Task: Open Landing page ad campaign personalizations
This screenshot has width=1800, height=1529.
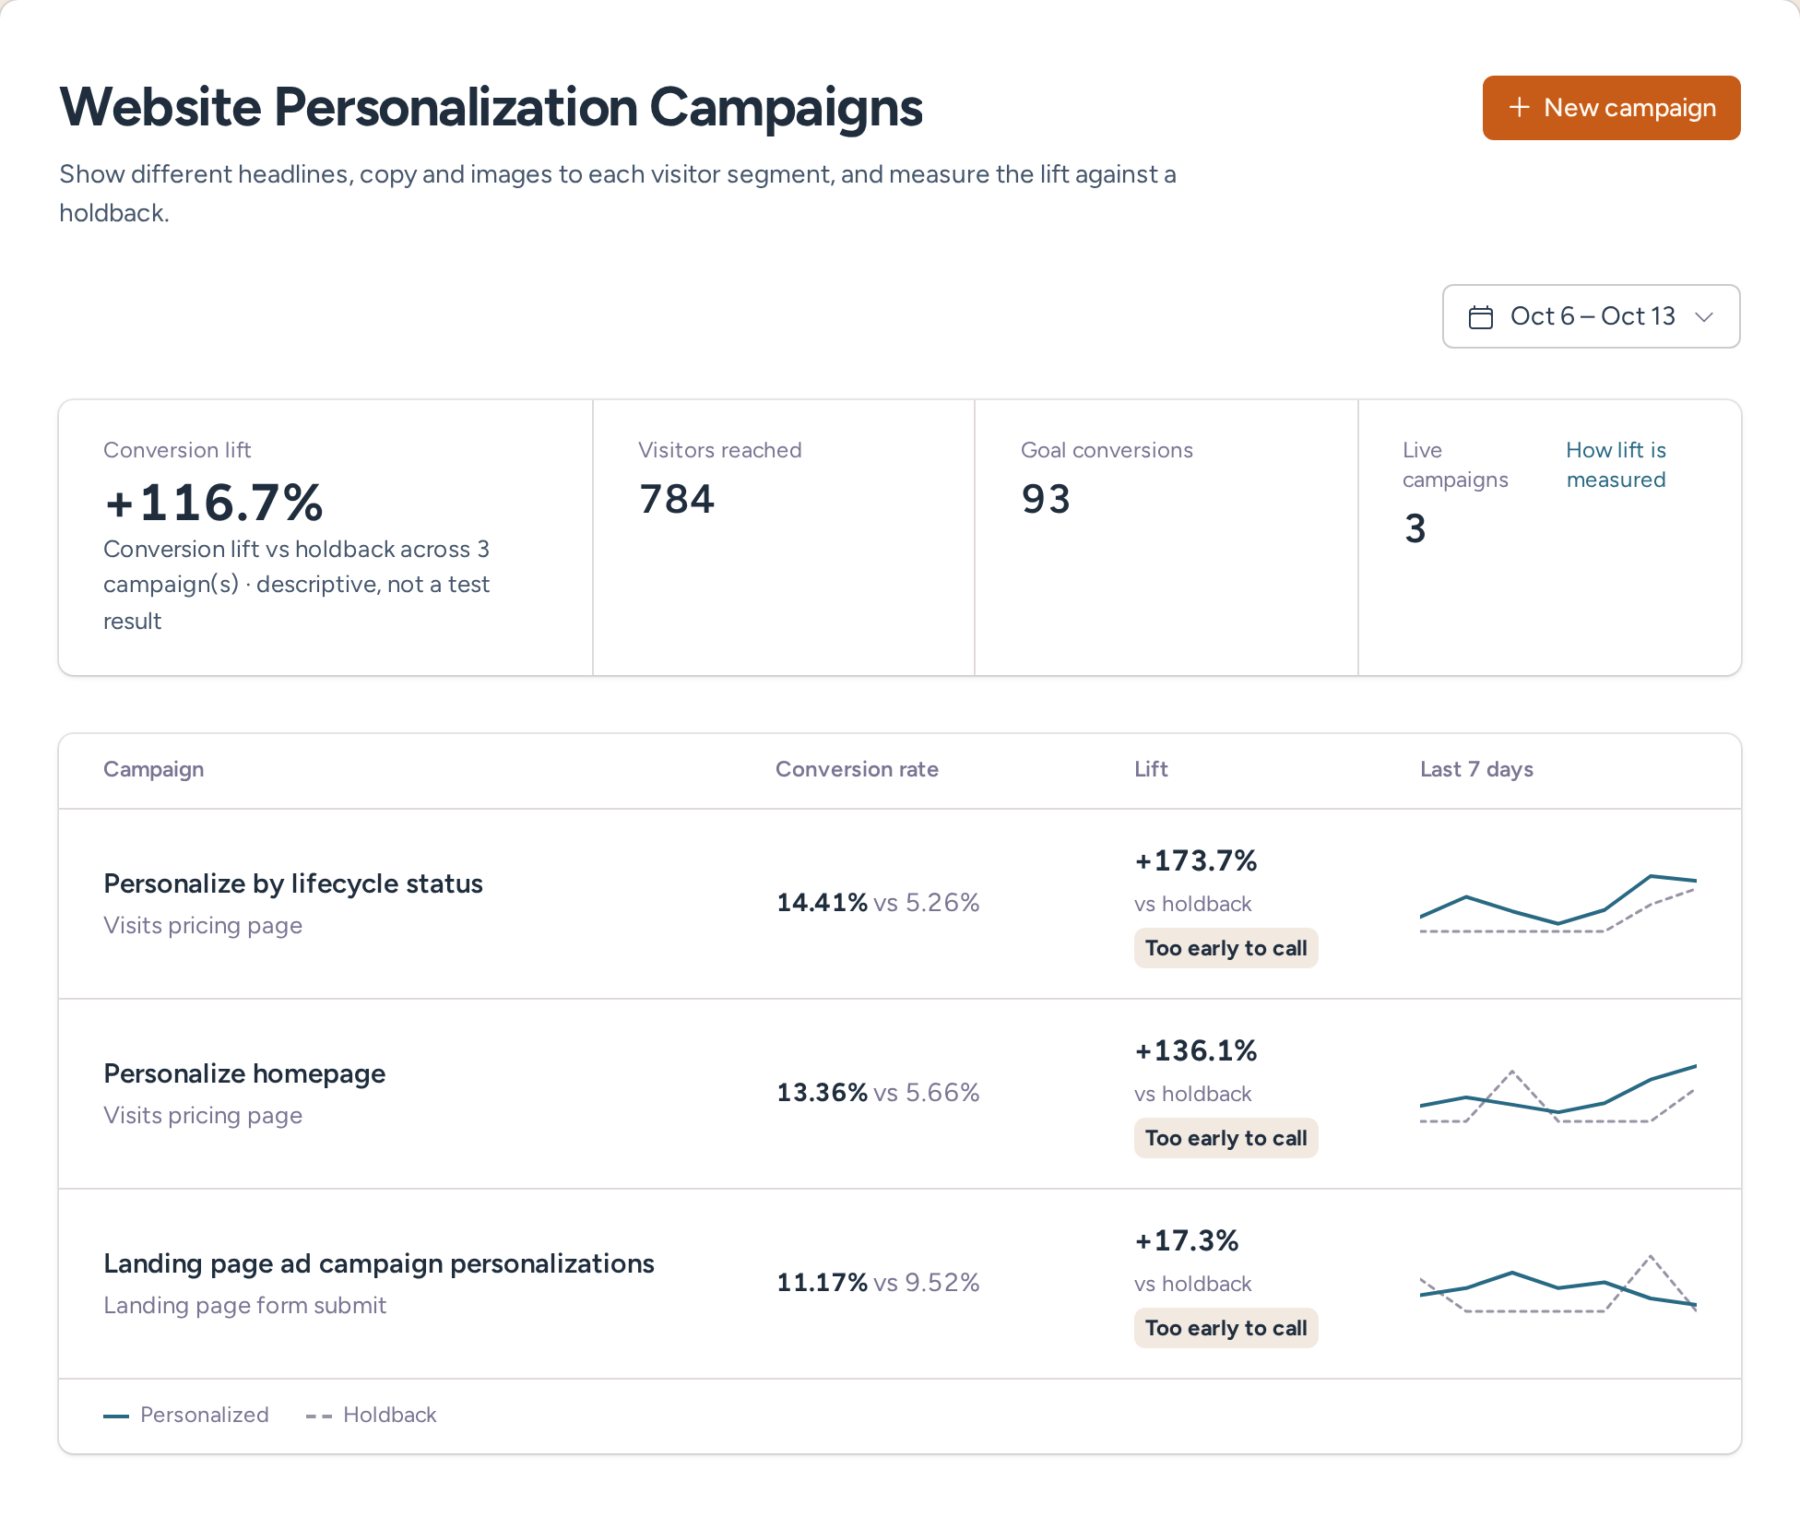Action: [379, 1263]
